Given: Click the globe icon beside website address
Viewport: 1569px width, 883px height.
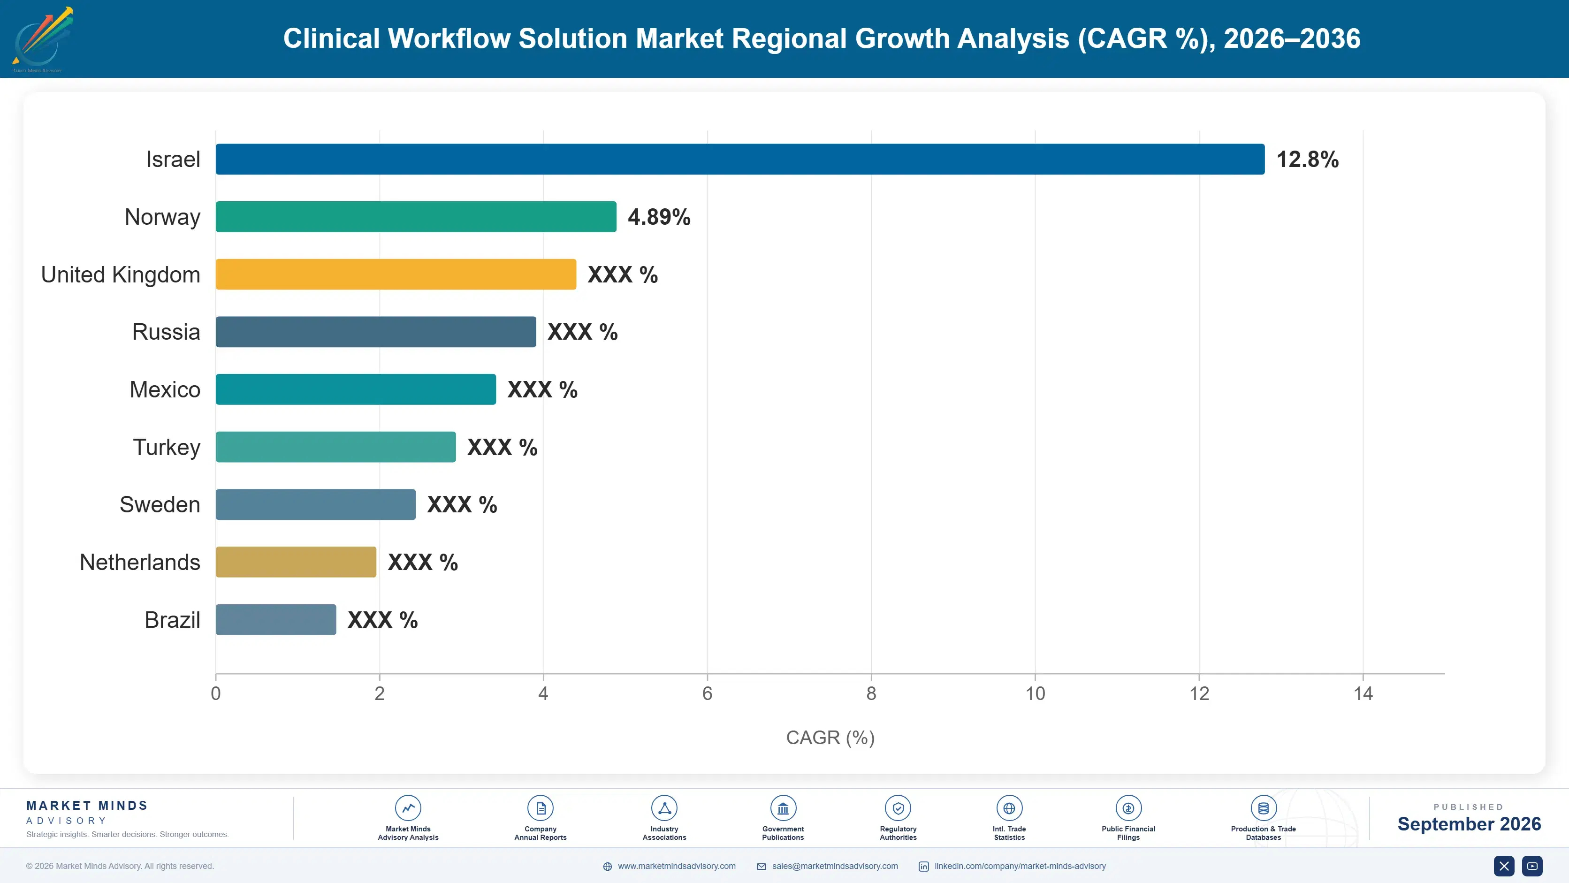Looking at the screenshot, I should pos(607,867).
